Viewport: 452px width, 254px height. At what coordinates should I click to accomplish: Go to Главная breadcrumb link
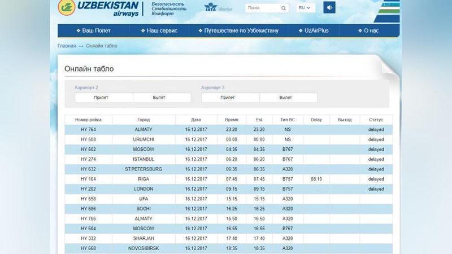tap(67, 46)
